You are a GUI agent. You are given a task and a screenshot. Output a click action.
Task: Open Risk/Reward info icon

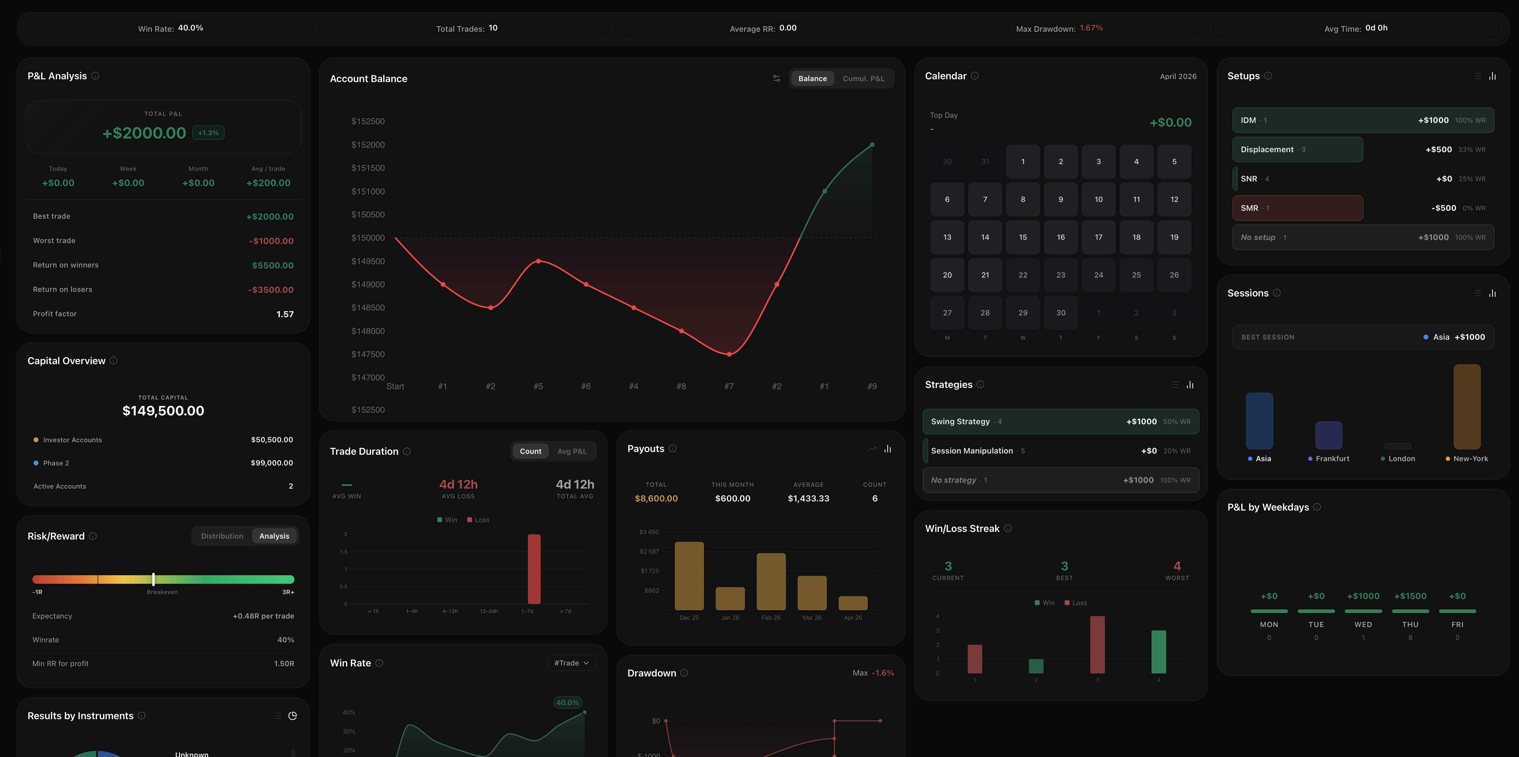pos(92,536)
